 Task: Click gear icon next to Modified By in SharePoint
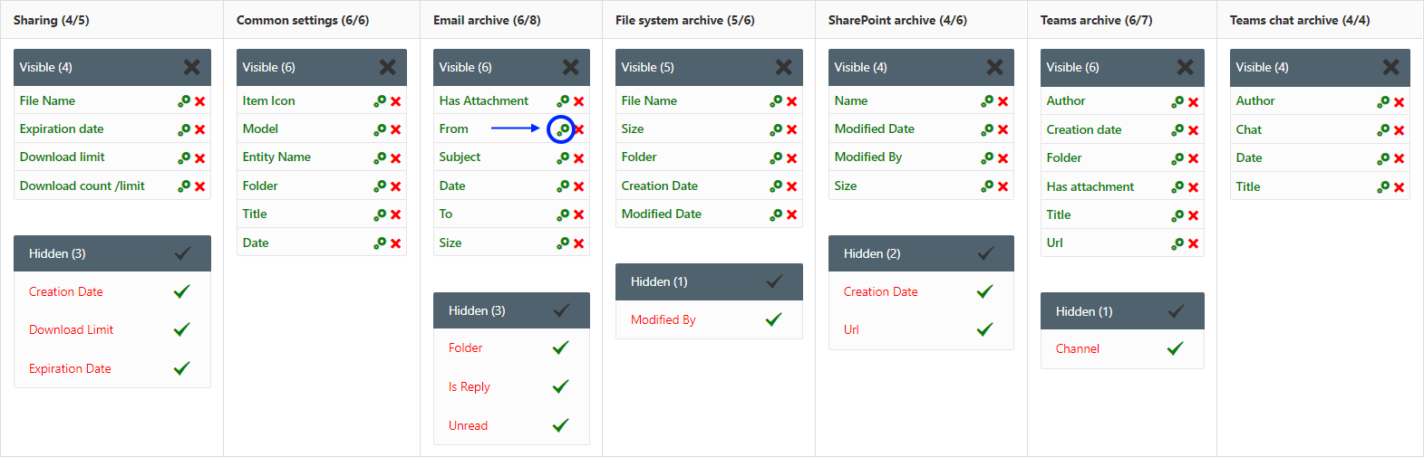click(987, 157)
